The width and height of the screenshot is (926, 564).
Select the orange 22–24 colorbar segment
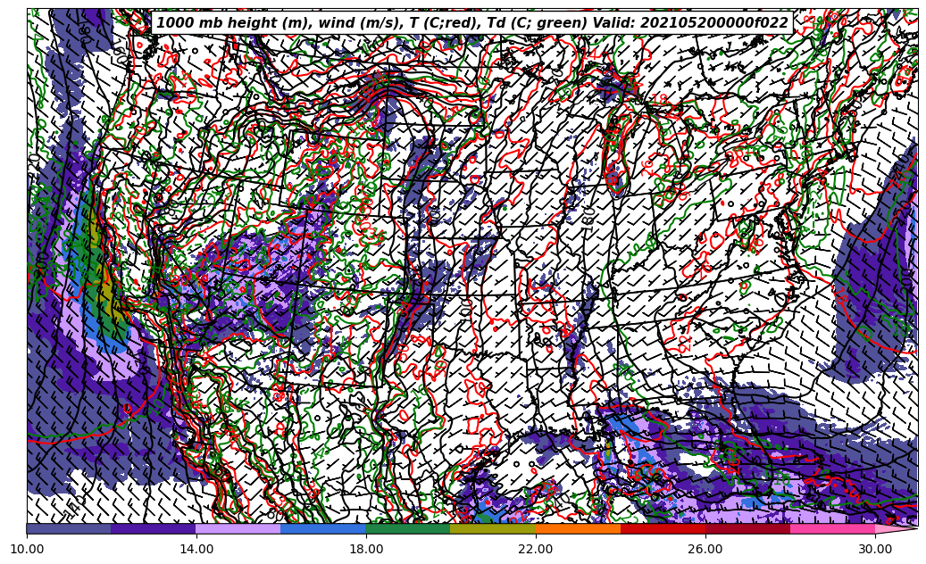tap(578, 528)
